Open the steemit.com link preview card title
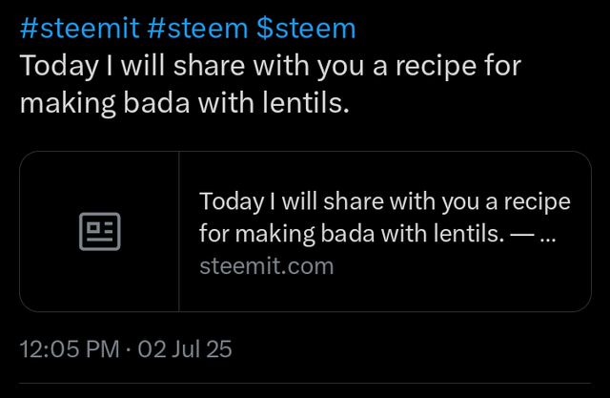Image resolution: width=610 pixels, height=398 pixels. coord(384,218)
